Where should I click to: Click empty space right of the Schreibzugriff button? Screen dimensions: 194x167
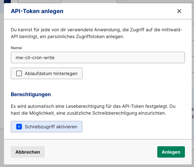(x=134, y=127)
